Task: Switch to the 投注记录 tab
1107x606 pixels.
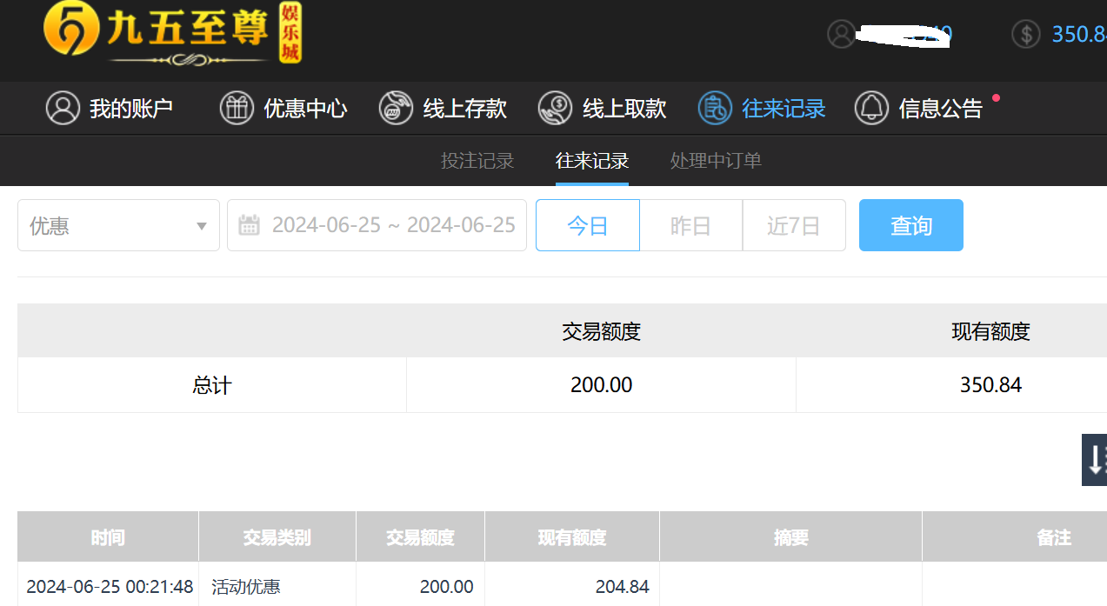Action: [x=477, y=161]
